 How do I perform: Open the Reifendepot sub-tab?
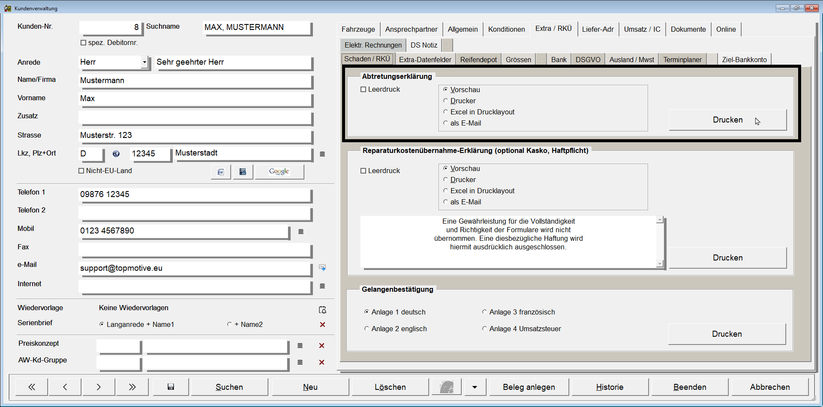point(478,60)
